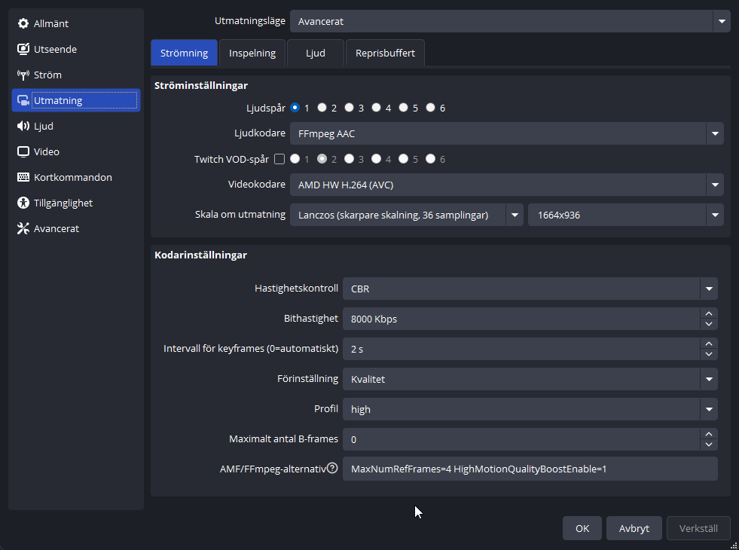
Task: Click the monitor icon next to Video
Action: pos(23,152)
